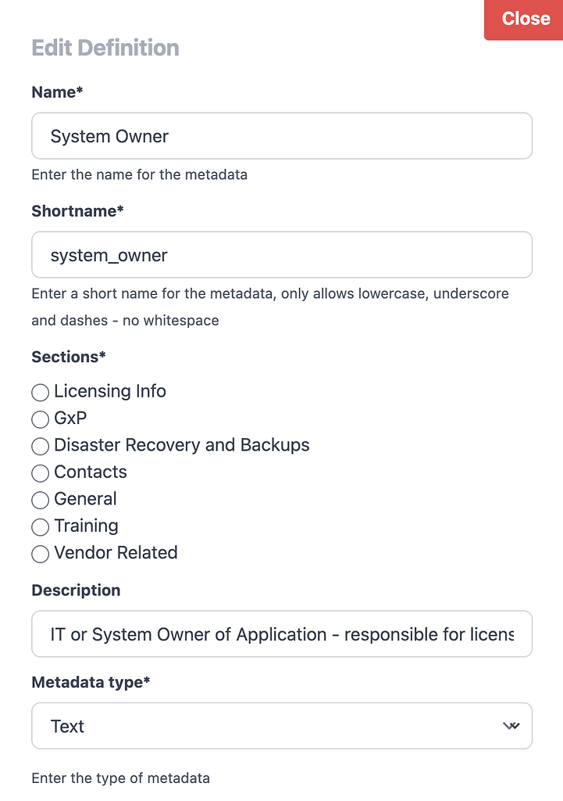This screenshot has width=563, height=801.
Task: Click the Name* field label
Action: (x=57, y=92)
